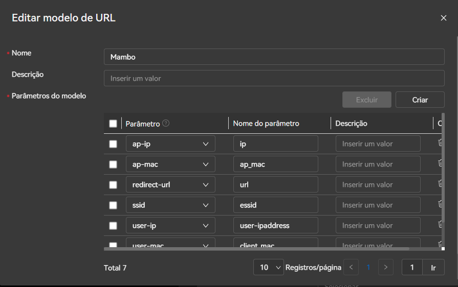Image resolution: width=458 pixels, height=287 pixels.
Task: Expand the redirect-url parameter dropdown
Action: point(170,184)
